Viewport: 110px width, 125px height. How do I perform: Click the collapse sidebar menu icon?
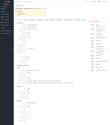point(12,50)
